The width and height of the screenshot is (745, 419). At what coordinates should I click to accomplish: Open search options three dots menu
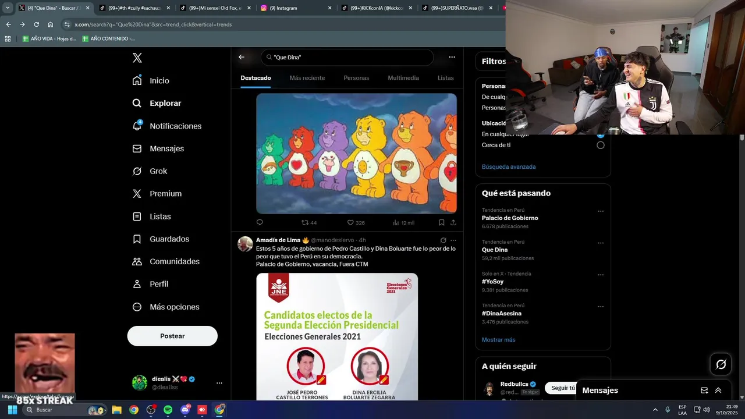(452, 57)
